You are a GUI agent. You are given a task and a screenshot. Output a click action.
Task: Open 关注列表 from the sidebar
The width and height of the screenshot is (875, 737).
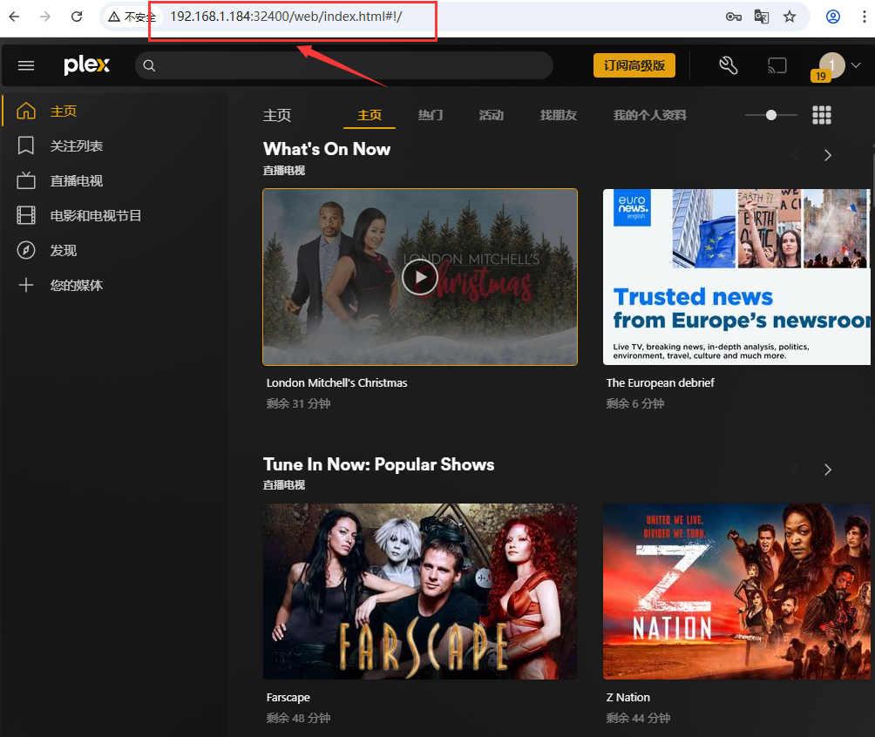click(x=70, y=145)
